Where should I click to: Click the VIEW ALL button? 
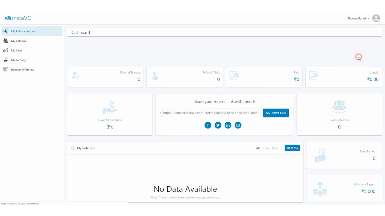pyautogui.click(x=292, y=148)
